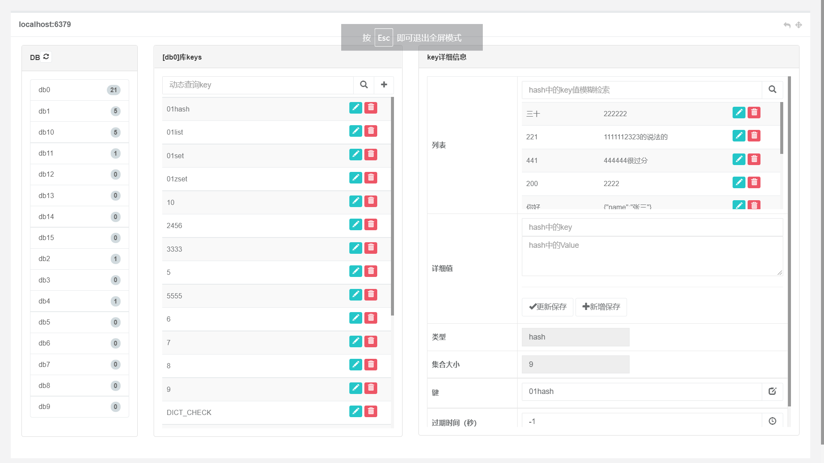Viewport: 824px width, 463px height.
Task: Refresh the DB list
Action: [x=46, y=57]
